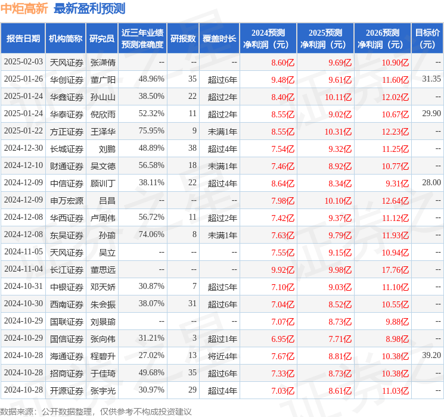
Task: Click the 目标价 column header
Action: pyautogui.click(x=427, y=39)
